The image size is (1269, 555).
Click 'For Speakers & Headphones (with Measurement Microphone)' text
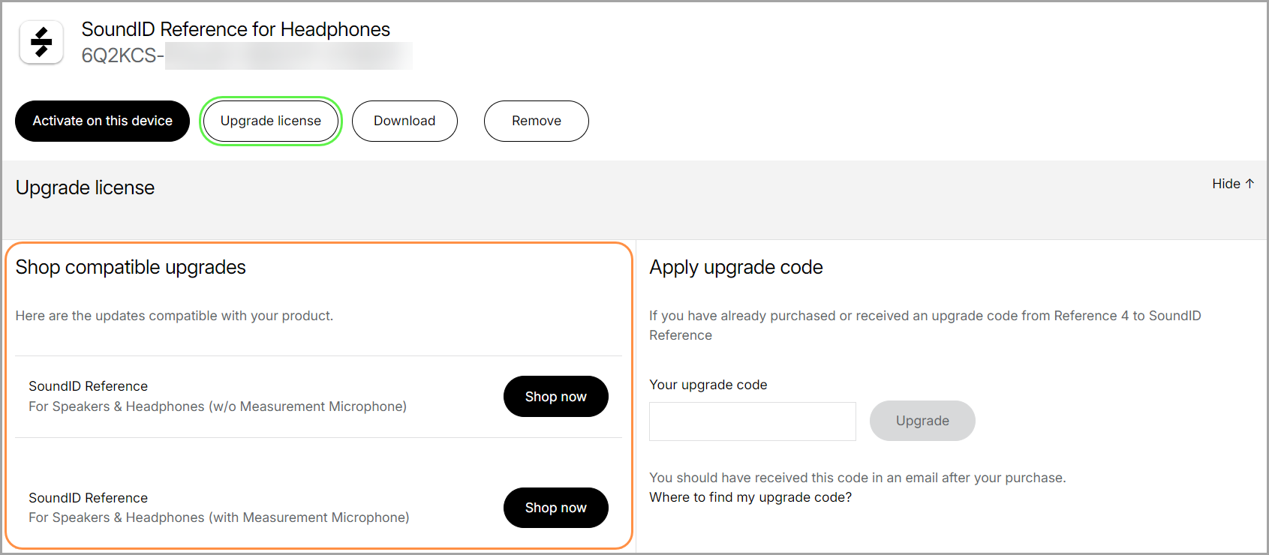click(219, 517)
